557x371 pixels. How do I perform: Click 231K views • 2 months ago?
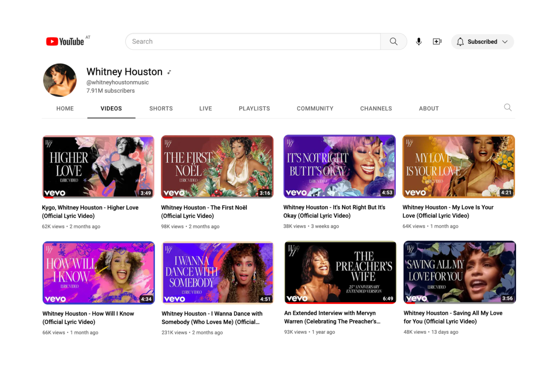pos(192,333)
